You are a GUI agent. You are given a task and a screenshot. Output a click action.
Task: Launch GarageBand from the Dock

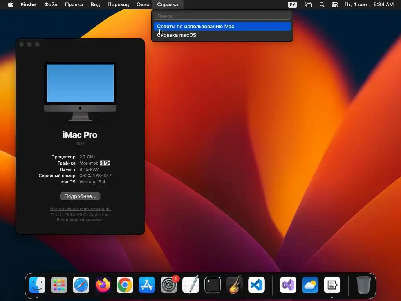[235, 285]
